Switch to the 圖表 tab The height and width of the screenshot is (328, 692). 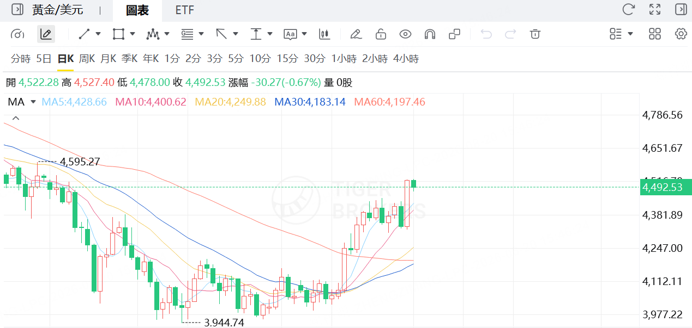137,10
